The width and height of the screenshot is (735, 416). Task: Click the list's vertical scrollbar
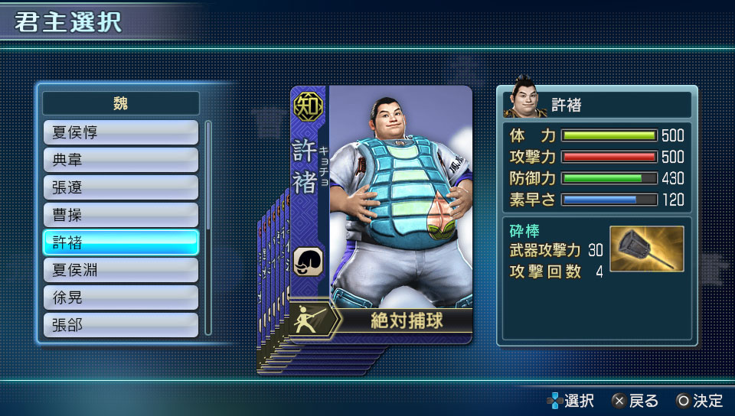pyautogui.click(x=208, y=228)
